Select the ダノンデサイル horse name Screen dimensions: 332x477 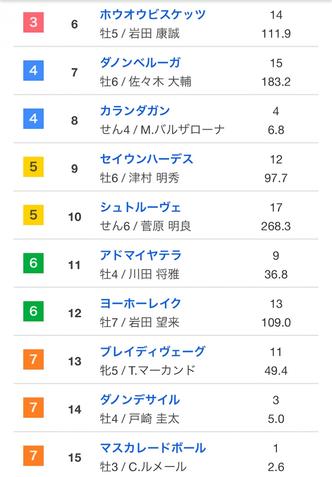pos(140,399)
